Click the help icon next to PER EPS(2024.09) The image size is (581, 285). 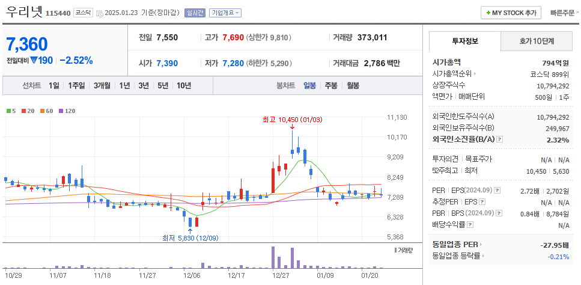tap(497, 191)
